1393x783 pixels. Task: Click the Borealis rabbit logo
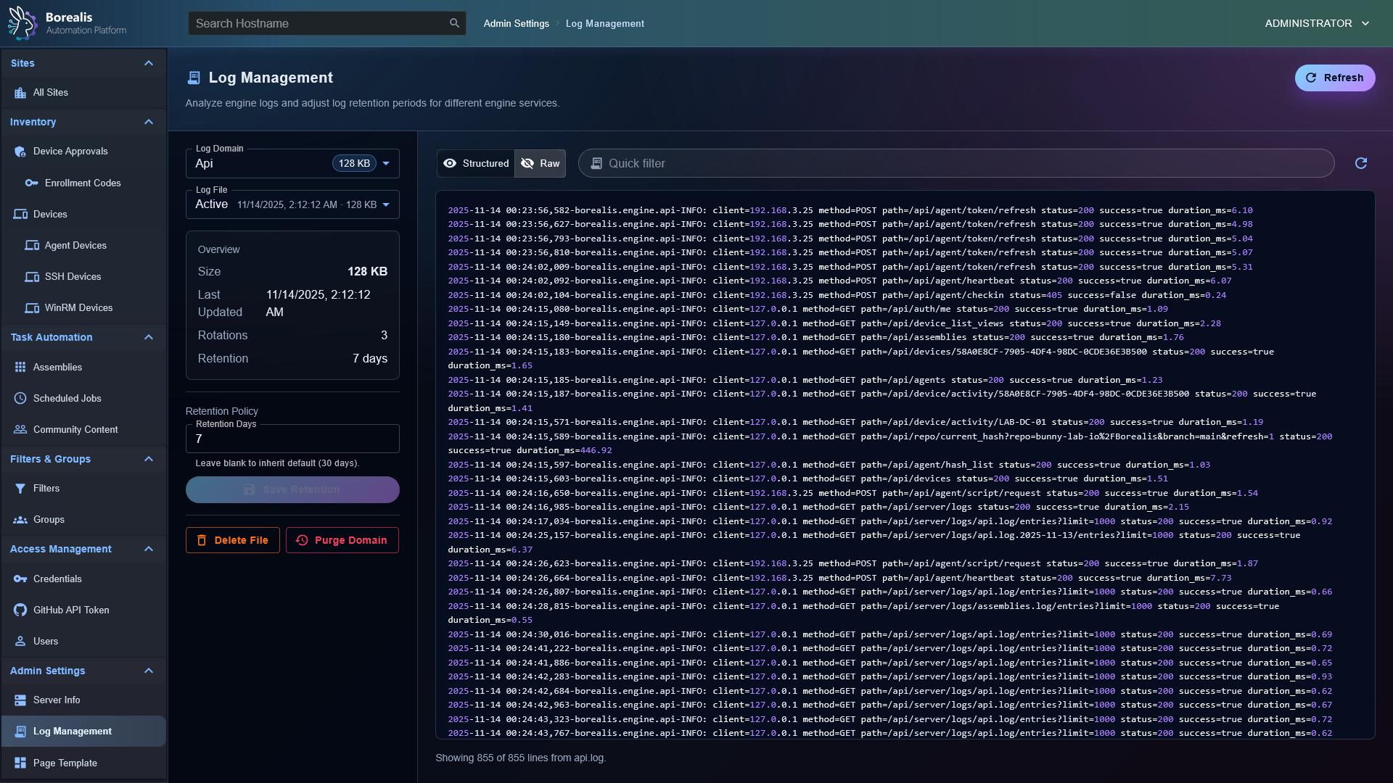pyautogui.click(x=22, y=22)
